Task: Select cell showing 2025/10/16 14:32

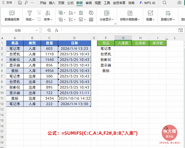Action: coord(75,98)
